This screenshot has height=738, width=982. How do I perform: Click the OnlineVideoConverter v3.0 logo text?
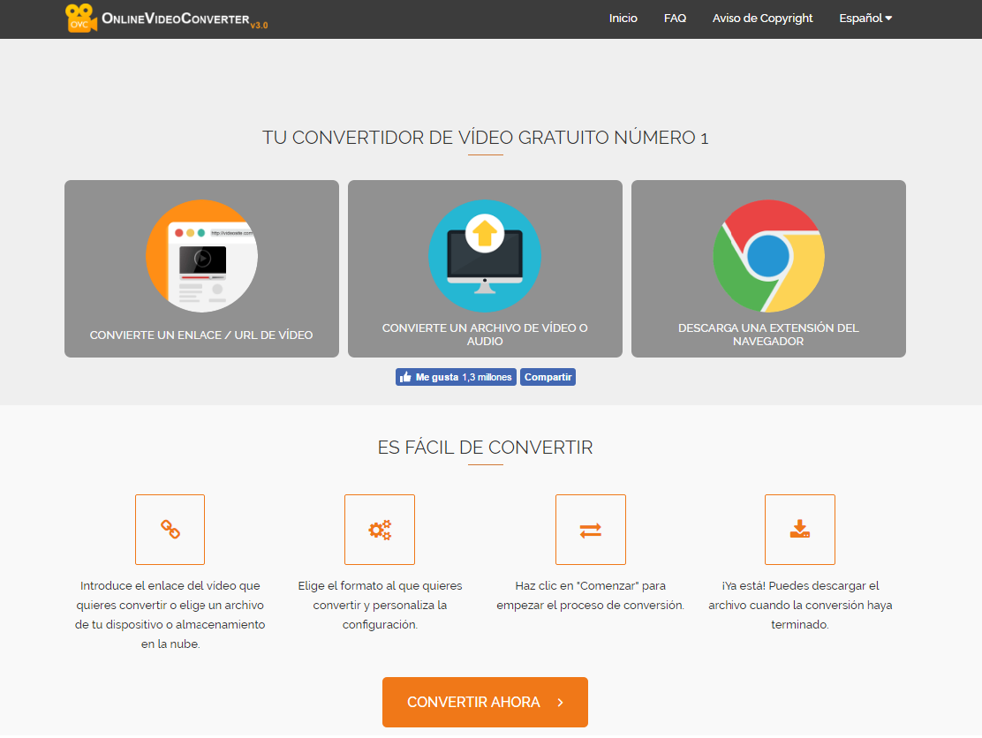pos(185,19)
